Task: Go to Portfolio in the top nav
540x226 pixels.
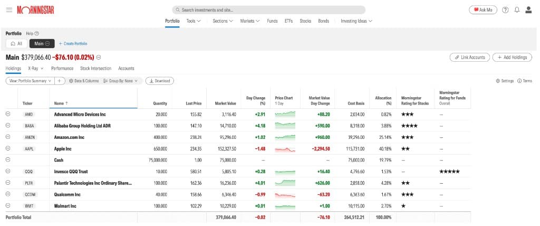Action: (172, 21)
